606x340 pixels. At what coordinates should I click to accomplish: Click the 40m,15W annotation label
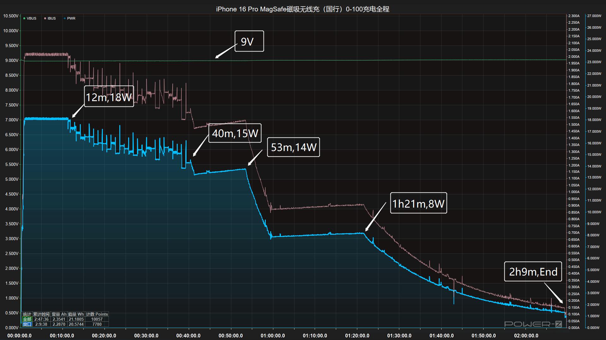click(x=235, y=133)
